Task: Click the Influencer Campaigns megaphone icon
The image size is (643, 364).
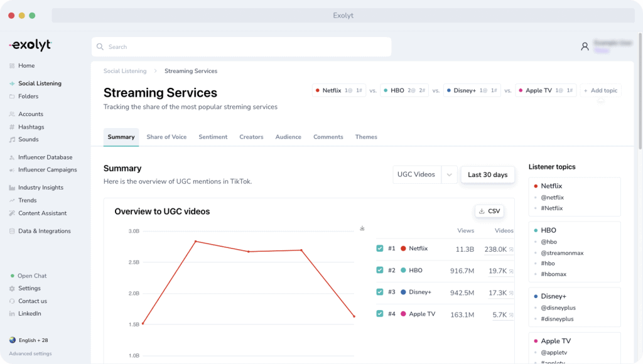Action: coord(12,169)
